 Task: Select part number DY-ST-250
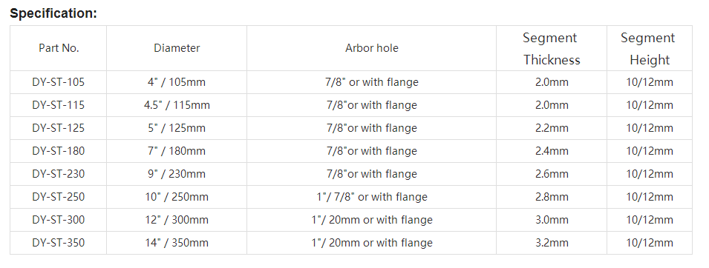click(59, 197)
